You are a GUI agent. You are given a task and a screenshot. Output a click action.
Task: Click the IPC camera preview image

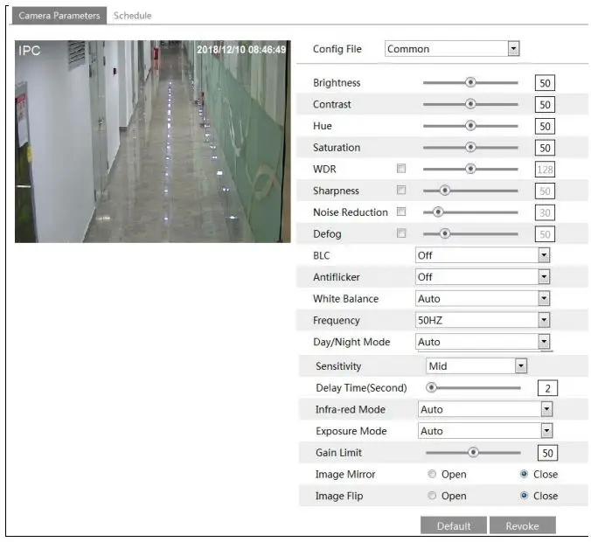(153, 142)
